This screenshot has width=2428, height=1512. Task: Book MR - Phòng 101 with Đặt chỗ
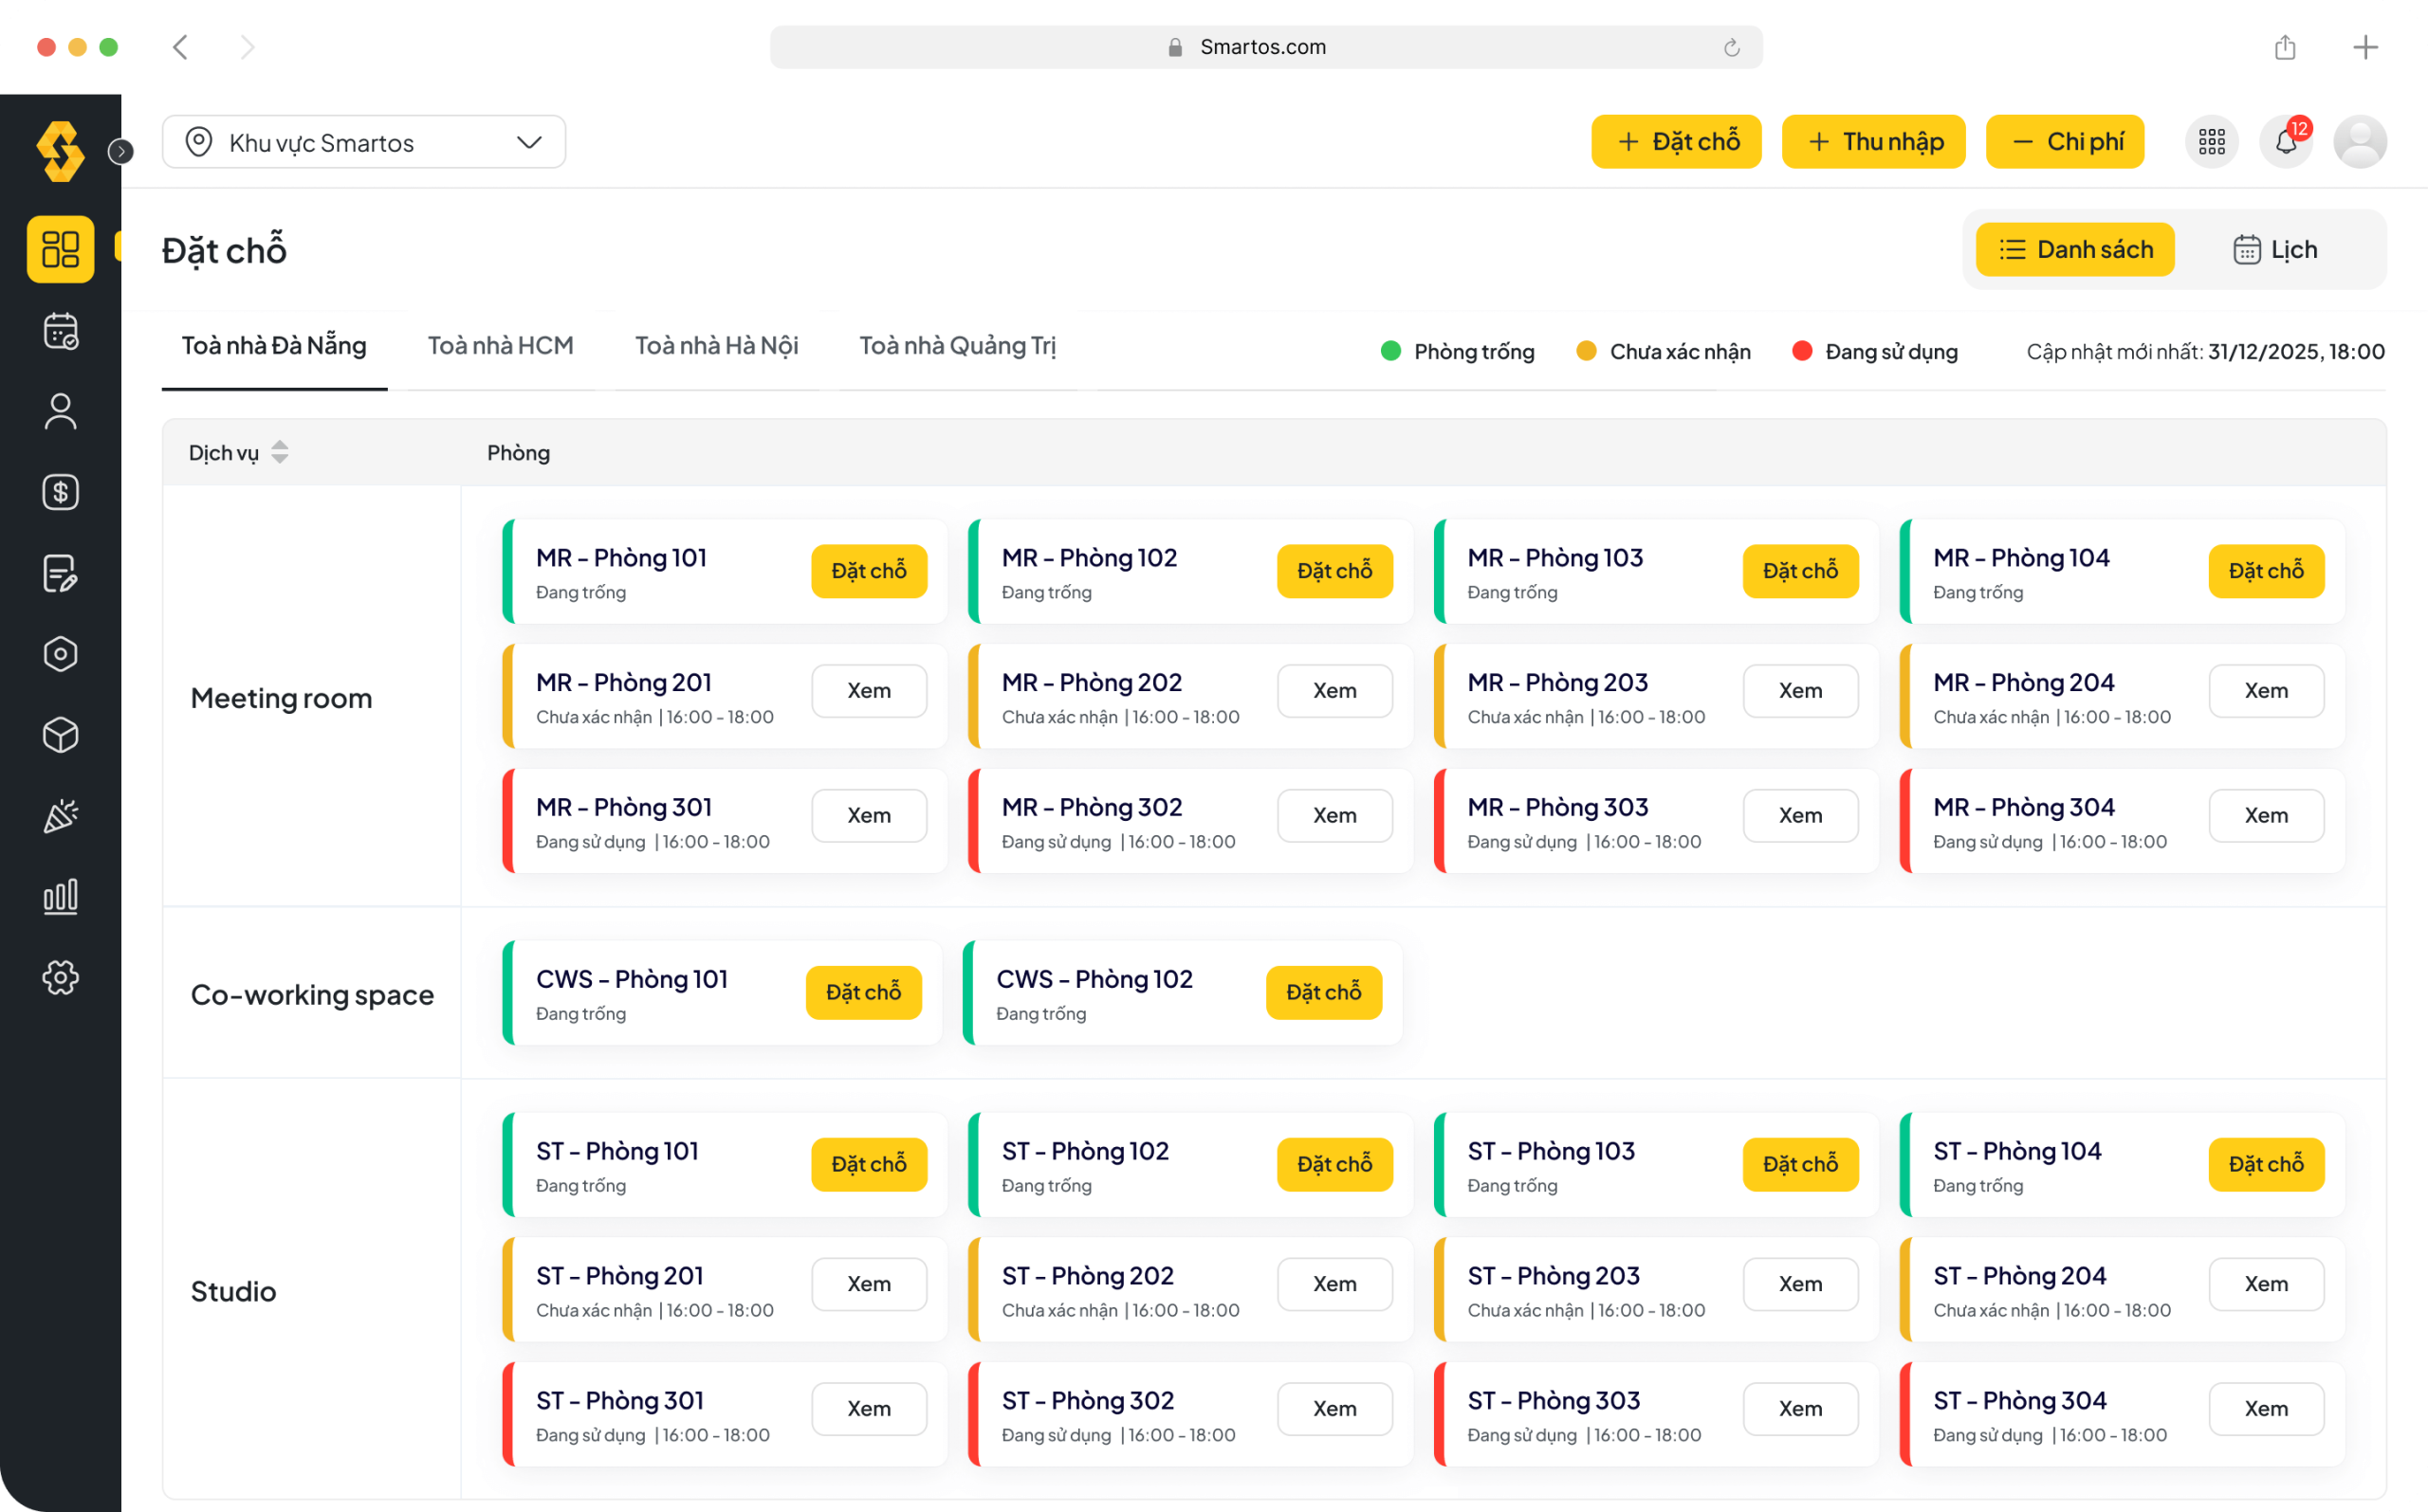pos(869,571)
